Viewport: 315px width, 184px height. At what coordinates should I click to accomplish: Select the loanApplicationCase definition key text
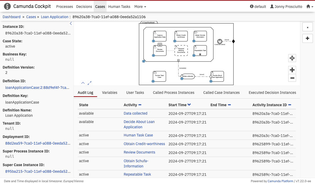tap(22, 102)
